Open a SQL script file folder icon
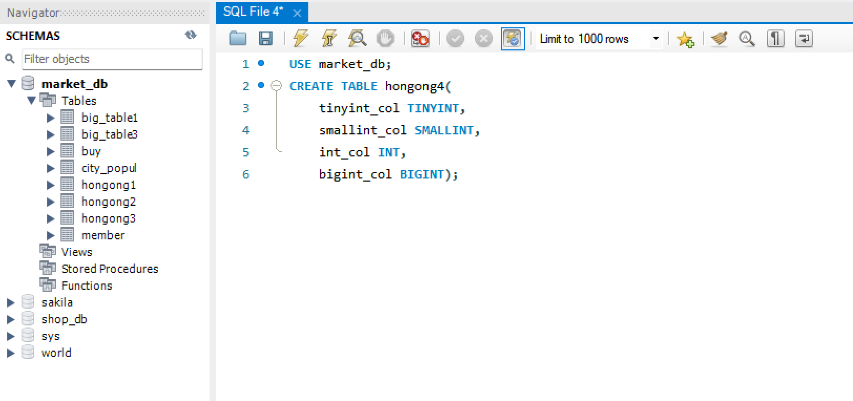 pyautogui.click(x=238, y=38)
